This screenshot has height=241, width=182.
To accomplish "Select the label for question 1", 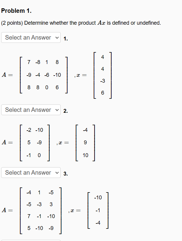I will click(66, 38).
